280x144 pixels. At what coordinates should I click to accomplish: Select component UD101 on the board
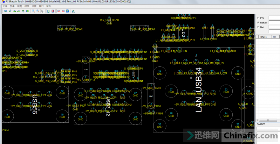(x=134, y=74)
